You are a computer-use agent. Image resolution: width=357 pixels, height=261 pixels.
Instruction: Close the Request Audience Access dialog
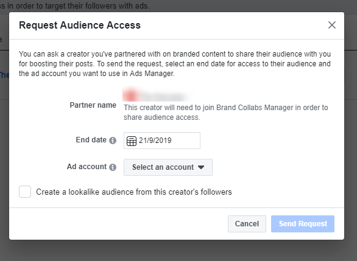332,25
